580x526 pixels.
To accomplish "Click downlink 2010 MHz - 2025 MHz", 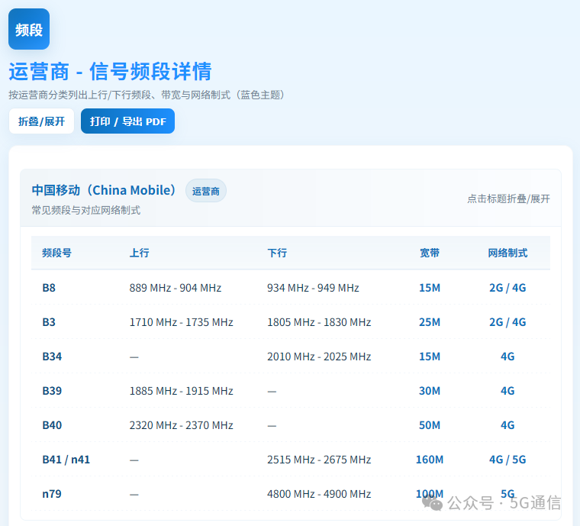I will [319, 357].
